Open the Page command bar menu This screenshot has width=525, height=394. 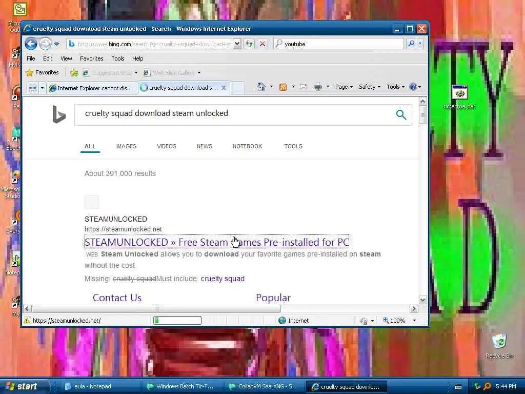(344, 87)
